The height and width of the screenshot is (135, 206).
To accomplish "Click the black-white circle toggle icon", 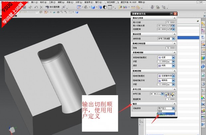I will [105, 7].
